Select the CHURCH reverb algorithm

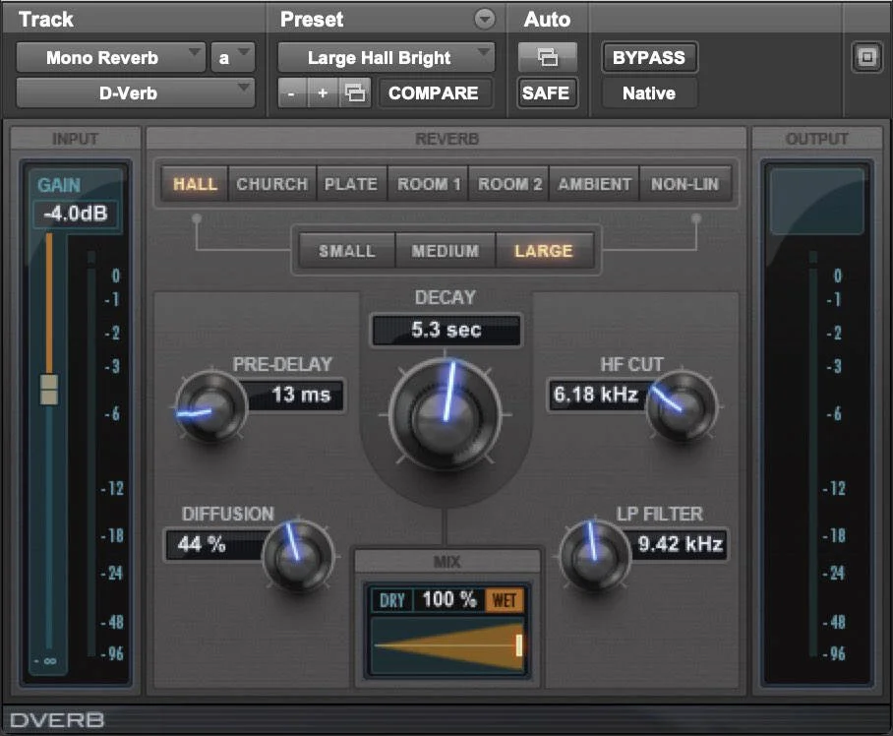point(271,184)
